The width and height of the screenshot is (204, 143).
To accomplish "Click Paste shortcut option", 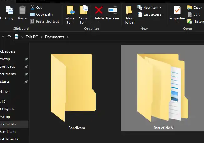I will [x=45, y=21].
